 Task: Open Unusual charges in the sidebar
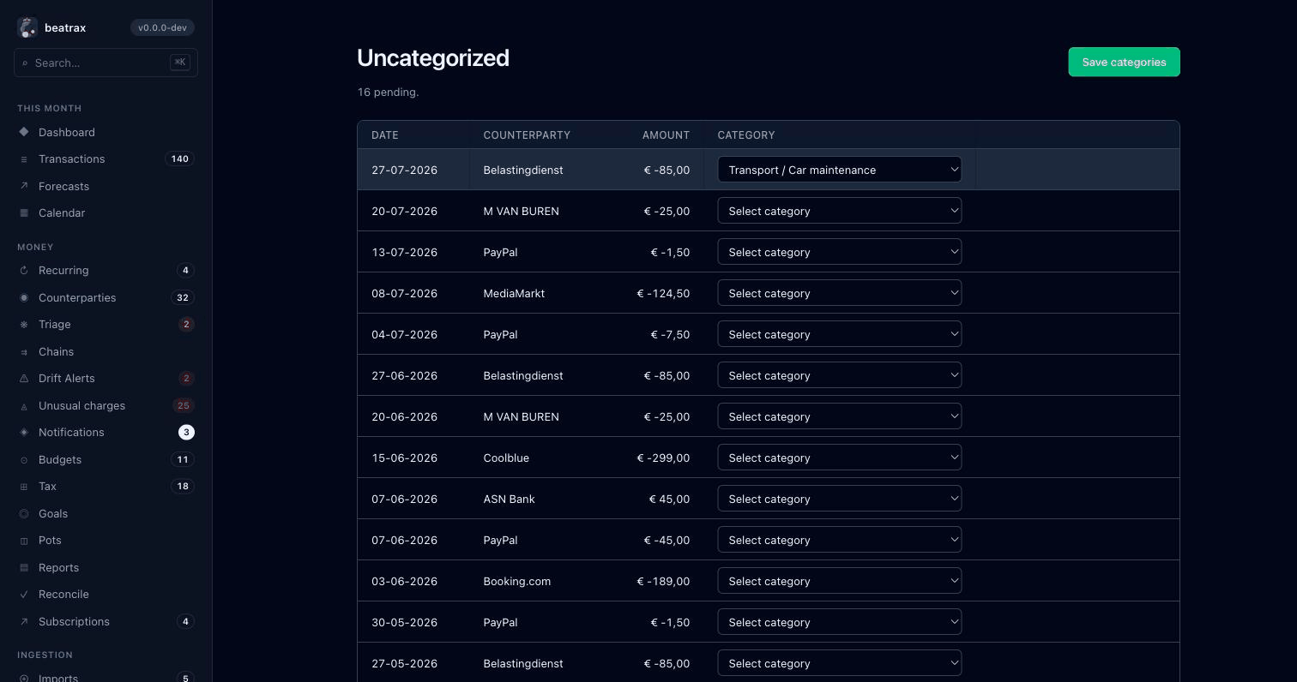coord(106,406)
